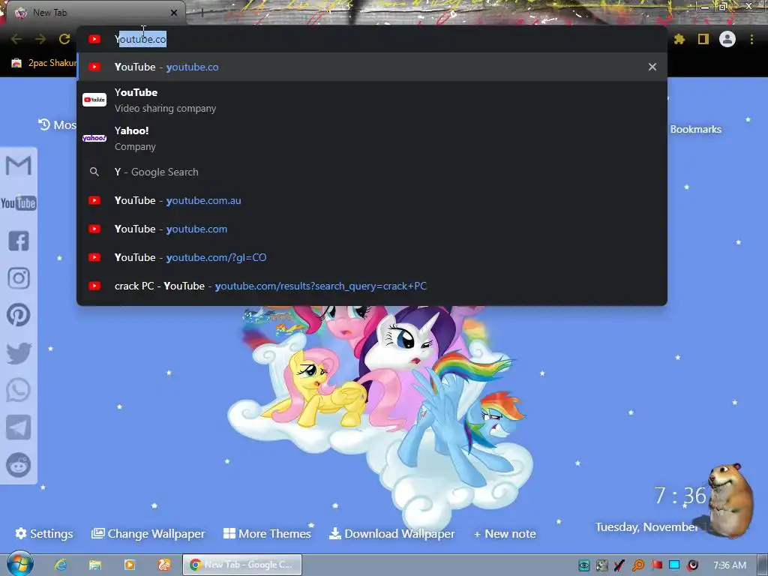Open the orange app taskbar icon
The image size is (768, 576).
[164, 565]
